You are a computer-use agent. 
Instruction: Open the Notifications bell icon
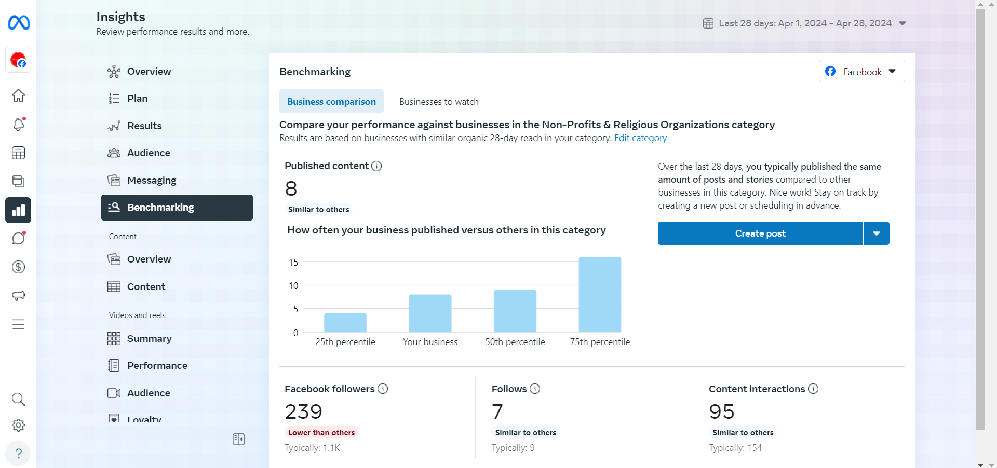[18, 125]
